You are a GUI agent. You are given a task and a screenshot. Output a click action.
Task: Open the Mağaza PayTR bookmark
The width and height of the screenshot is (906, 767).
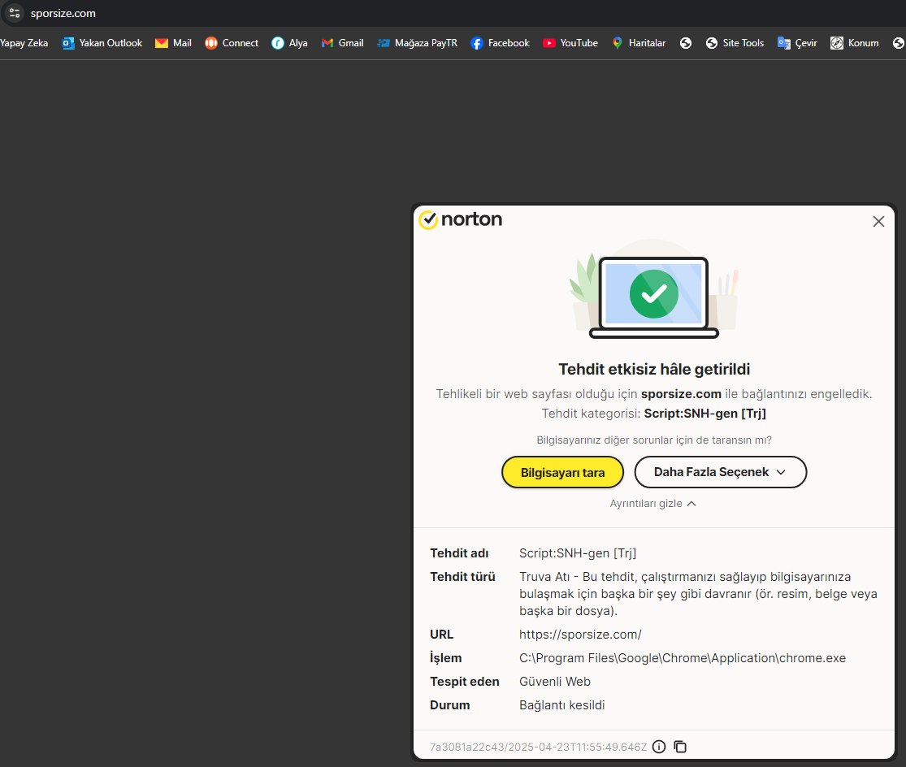pos(417,43)
